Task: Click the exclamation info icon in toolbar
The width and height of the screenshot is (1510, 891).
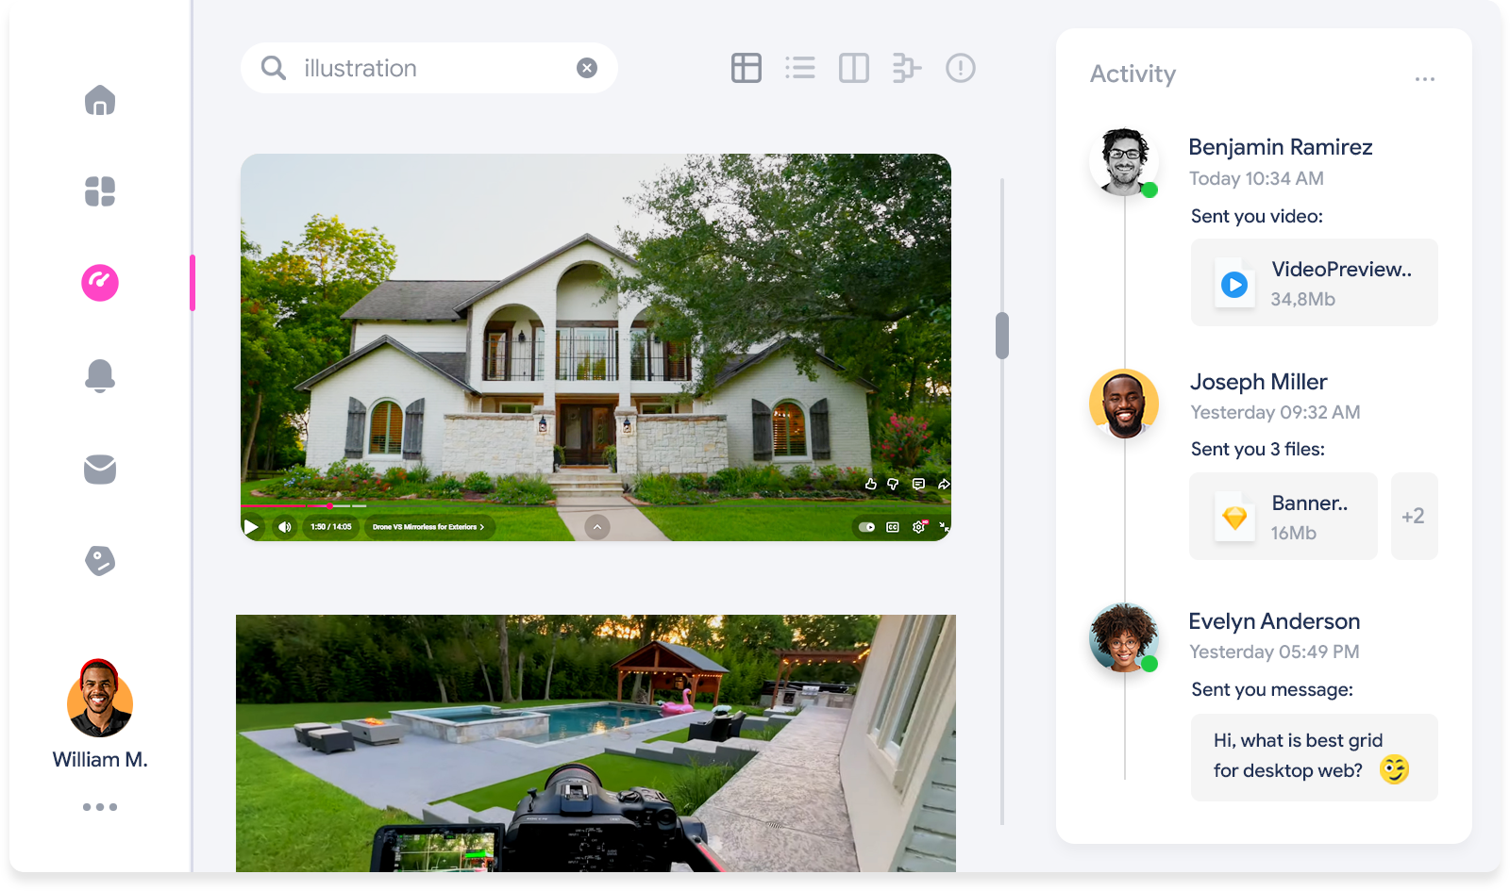Action: 961,68
